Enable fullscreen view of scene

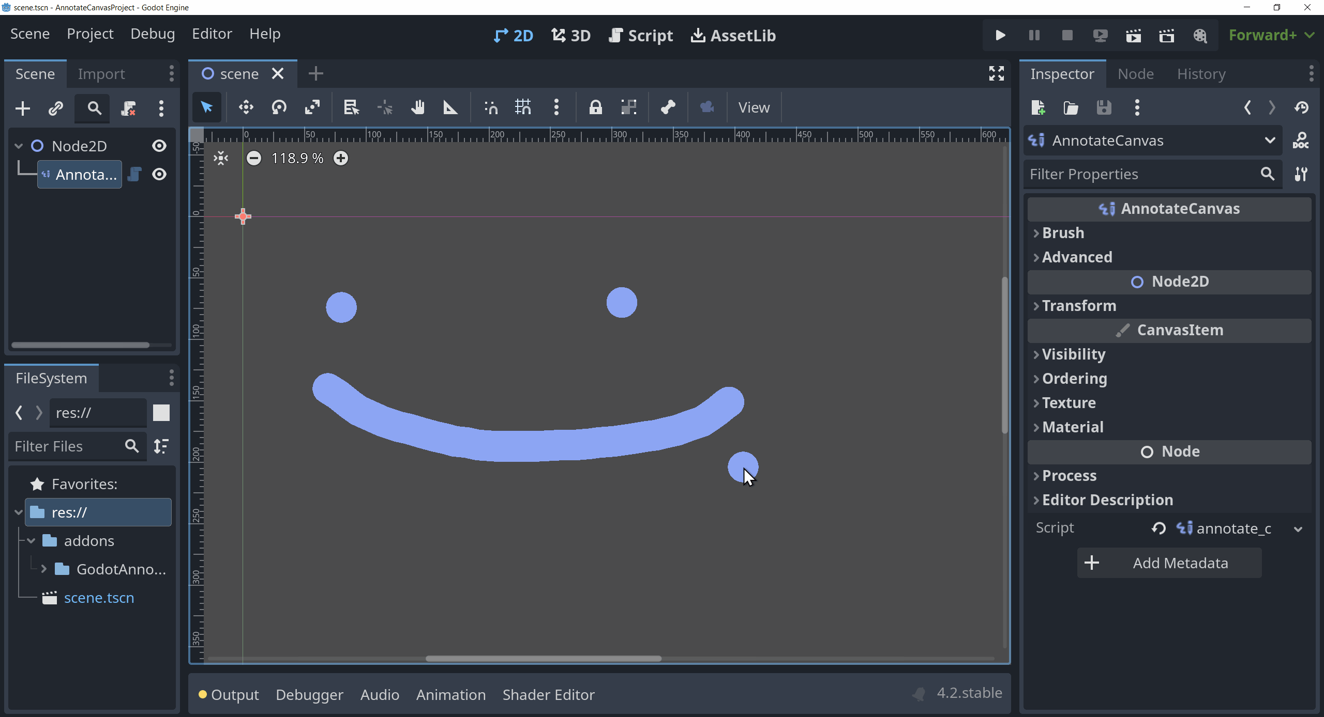[x=996, y=73]
